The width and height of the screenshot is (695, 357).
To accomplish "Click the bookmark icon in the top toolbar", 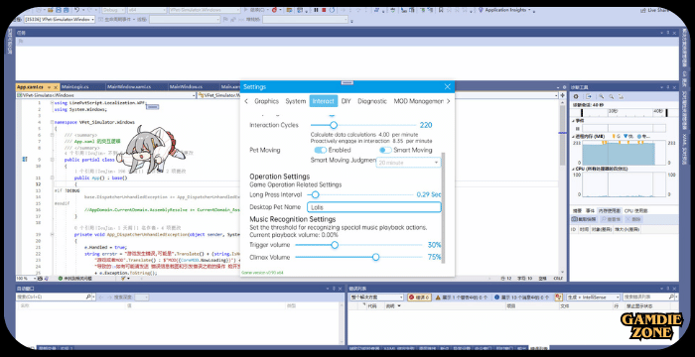I will pyautogui.click(x=441, y=10).
